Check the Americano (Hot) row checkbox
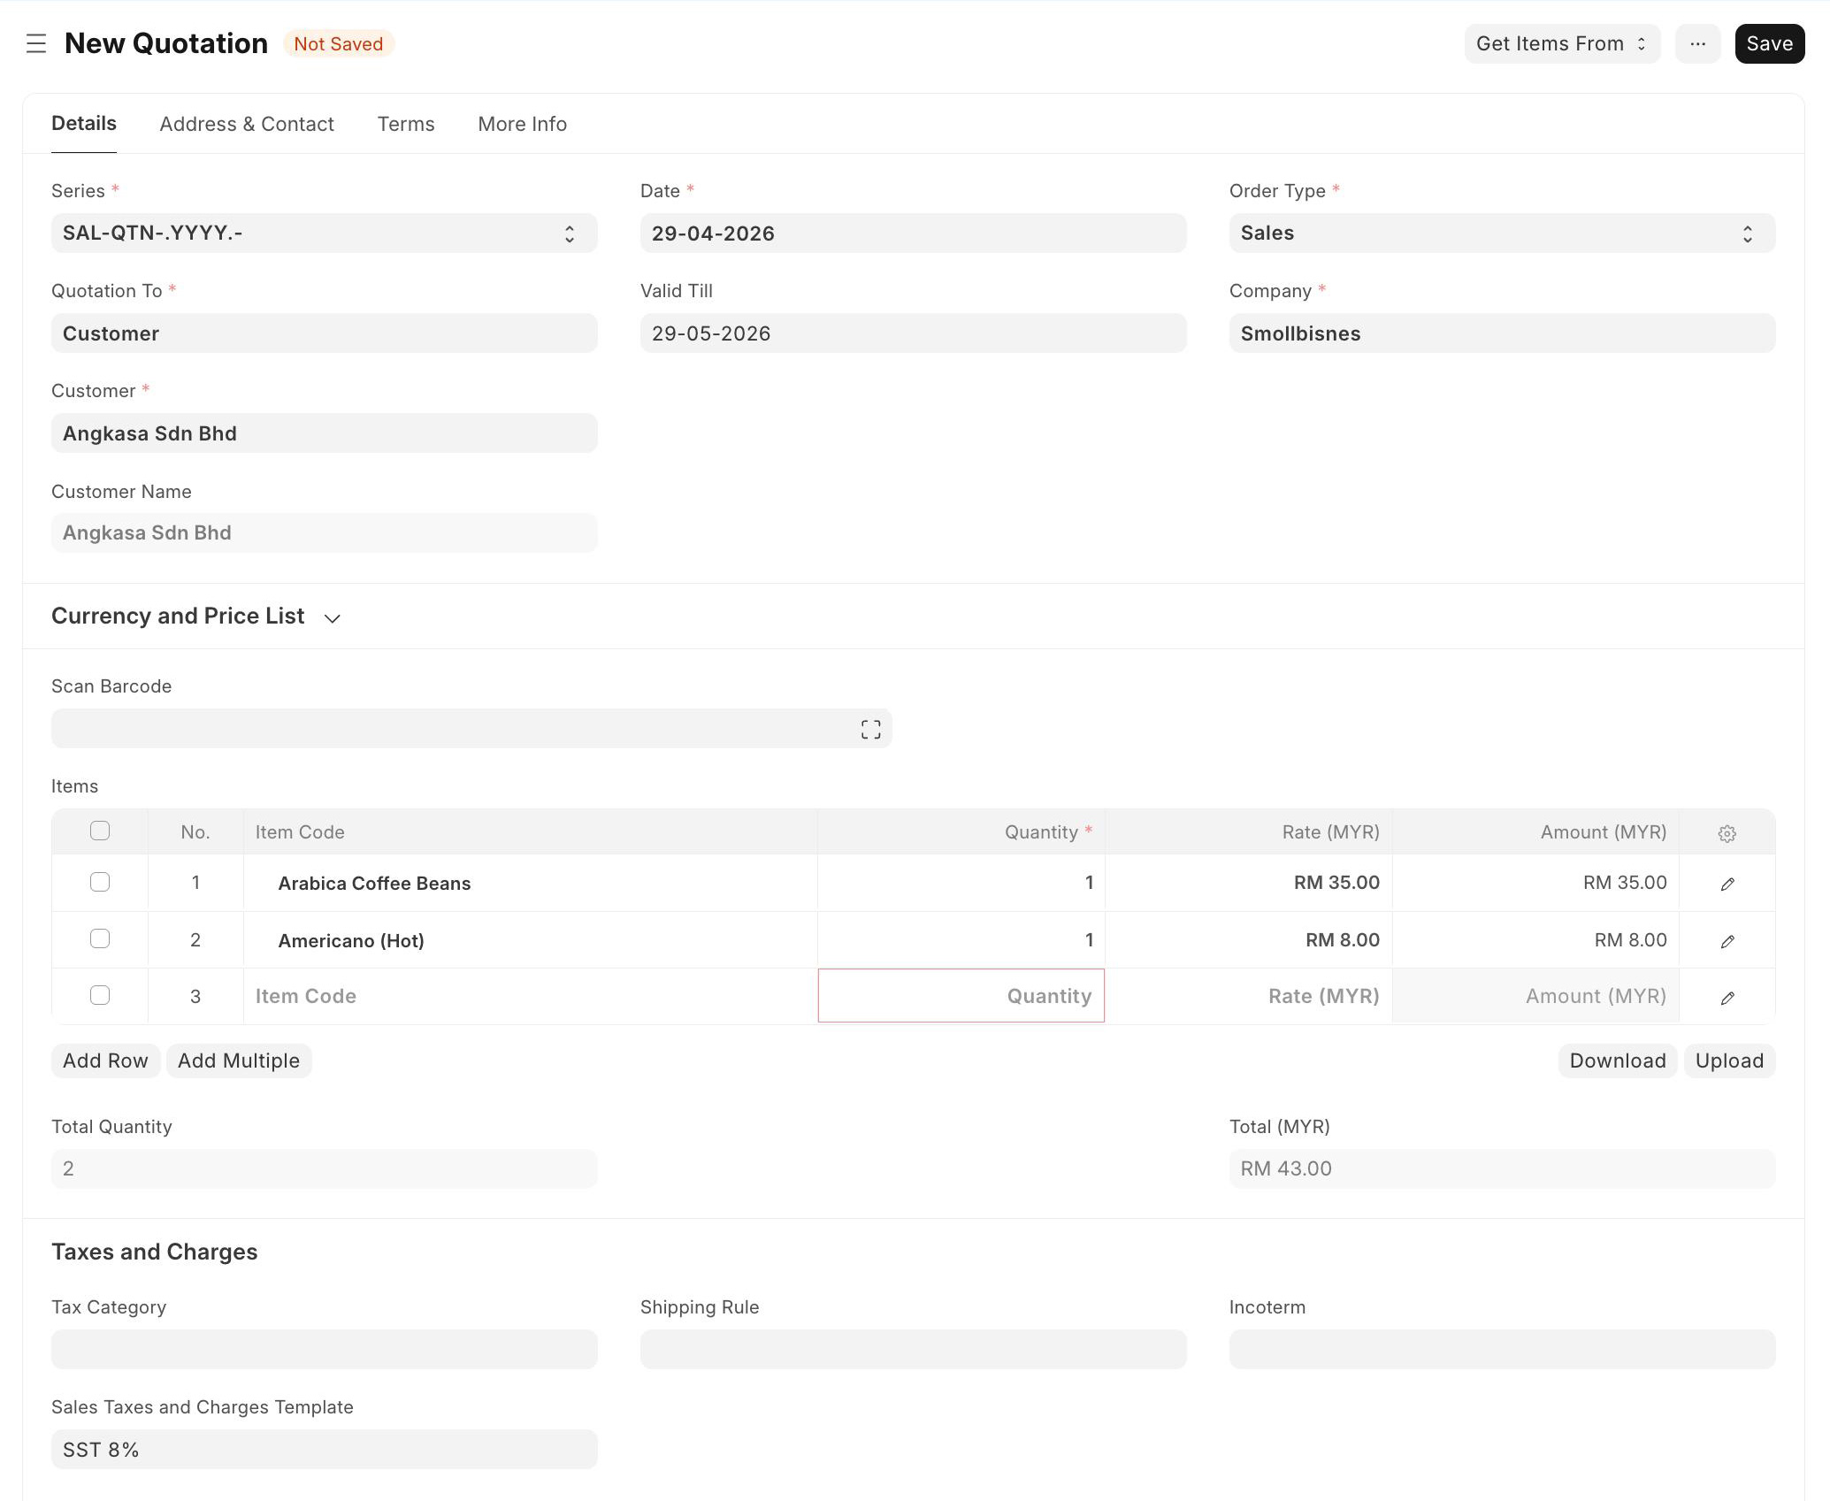Viewport: 1830px width, 1501px height. click(x=100, y=938)
